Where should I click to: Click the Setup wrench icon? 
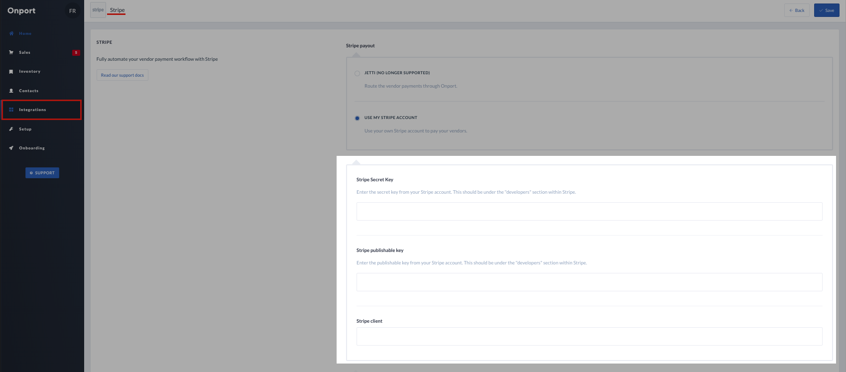tap(11, 129)
